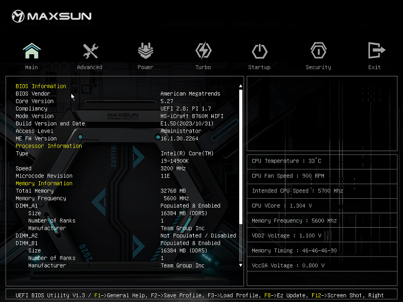Select the Power tab label
This screenshot has width=403, height=302.
point(145,67)
